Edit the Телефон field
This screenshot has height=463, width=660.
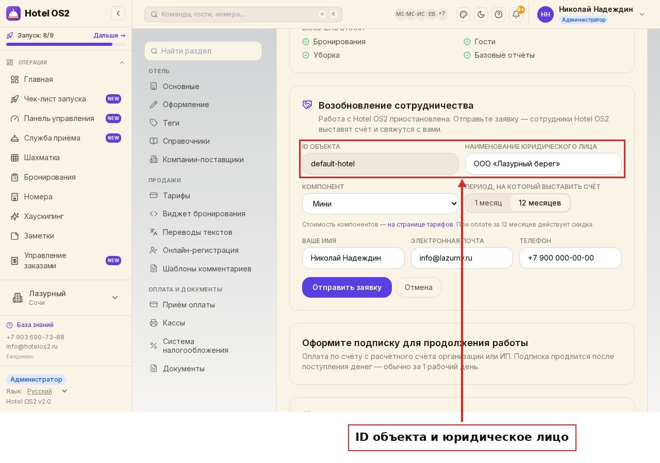pos(570,258)
